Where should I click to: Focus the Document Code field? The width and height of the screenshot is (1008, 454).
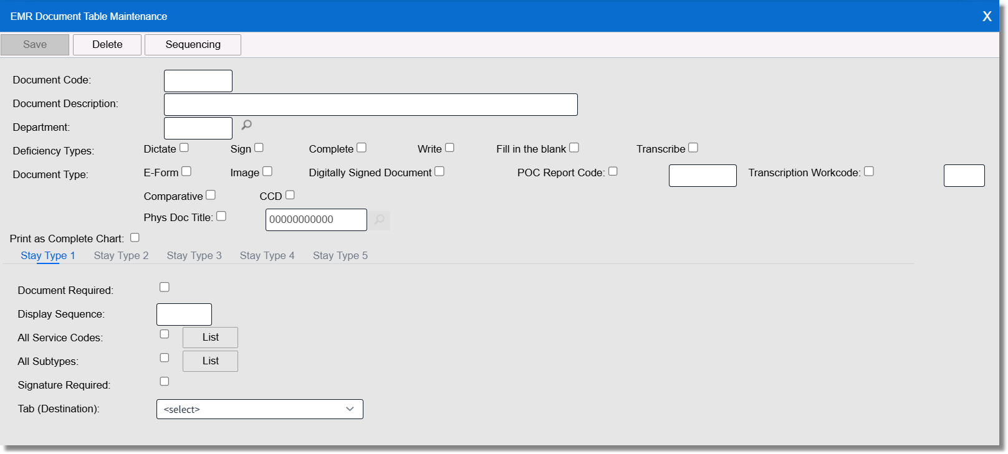click(198, 81)
